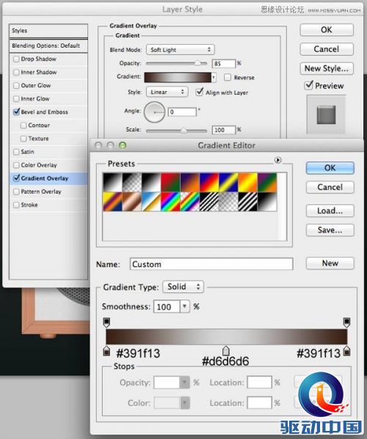
Task: Select Styles in Layer Style list
Action: pos(48,31)
